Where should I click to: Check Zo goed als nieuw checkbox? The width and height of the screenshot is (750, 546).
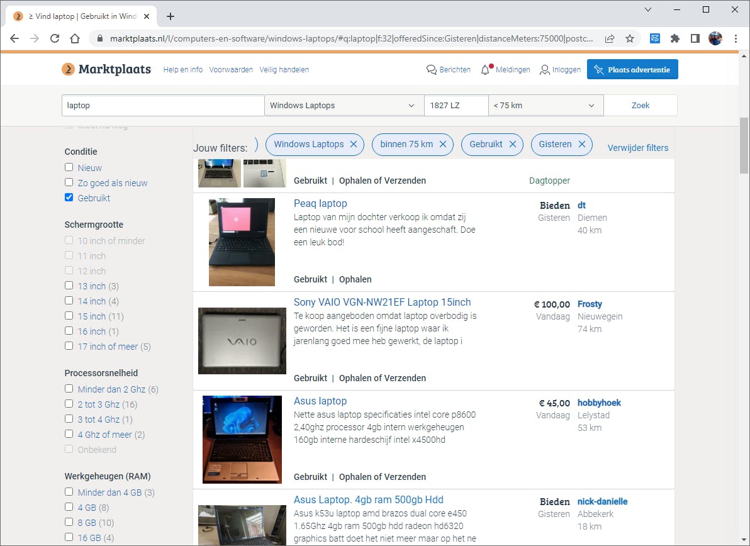69,182
